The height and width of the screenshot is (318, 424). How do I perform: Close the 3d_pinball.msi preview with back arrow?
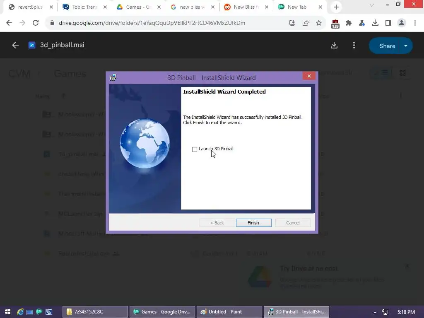pos(15,45)
